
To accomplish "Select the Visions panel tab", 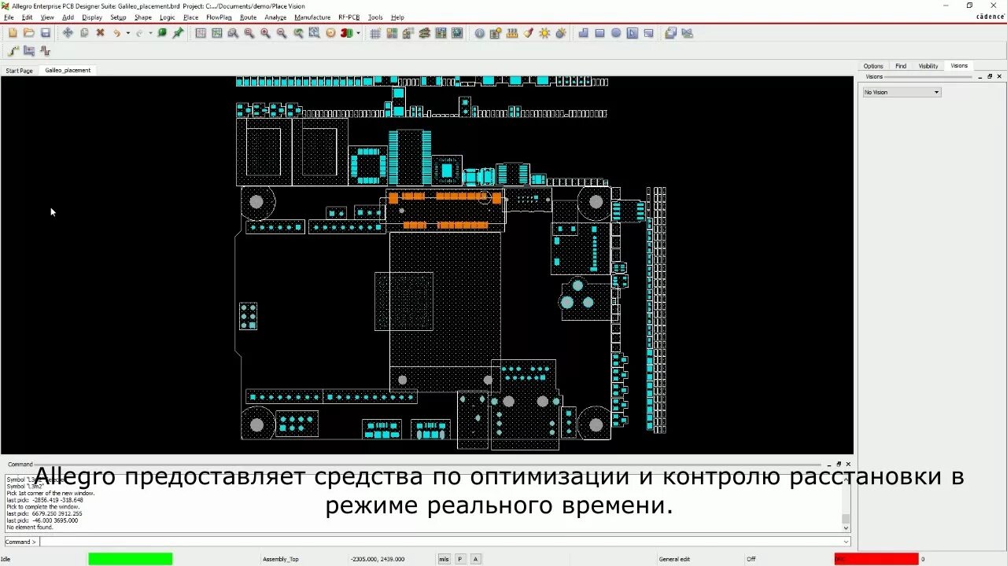I will coord(959,65).
